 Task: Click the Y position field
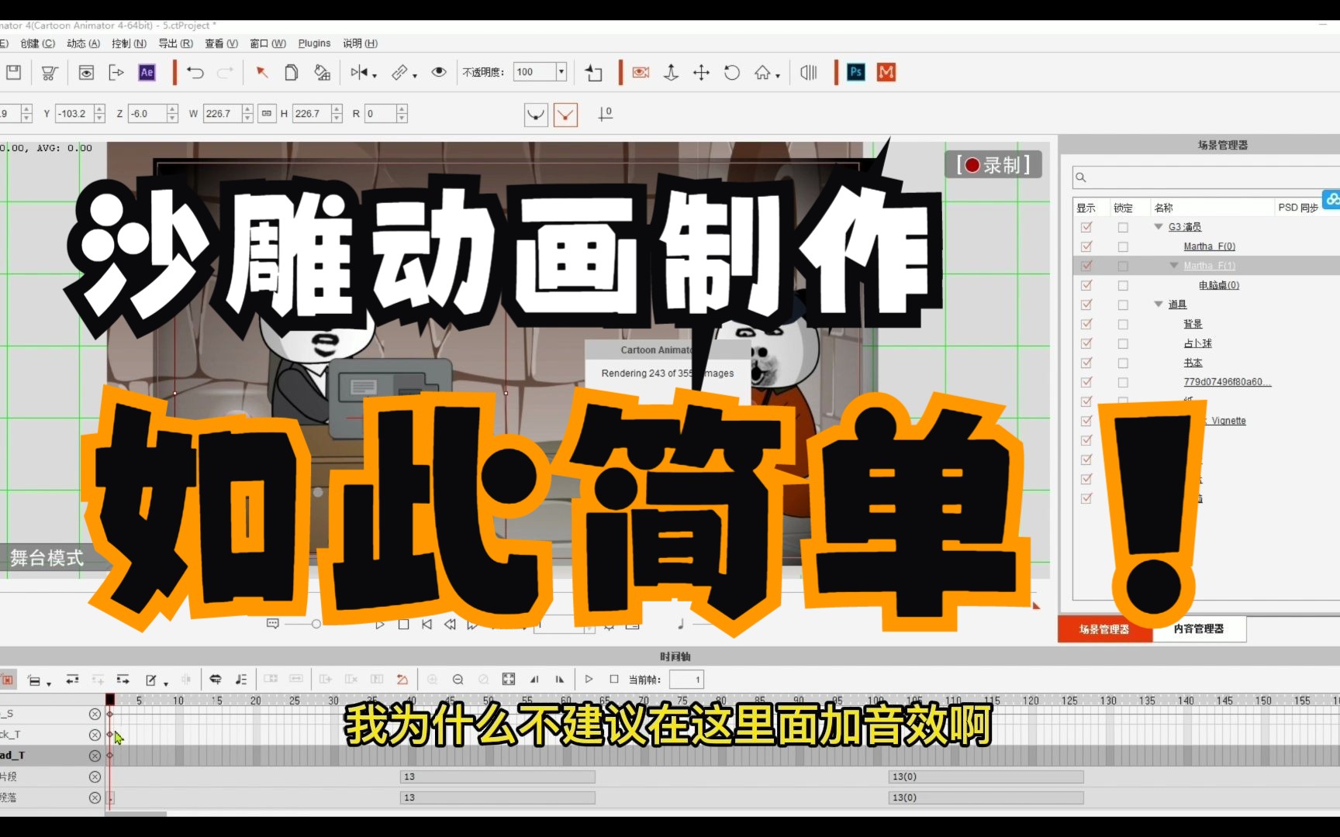pyautogui.click(x=74, y=113)
